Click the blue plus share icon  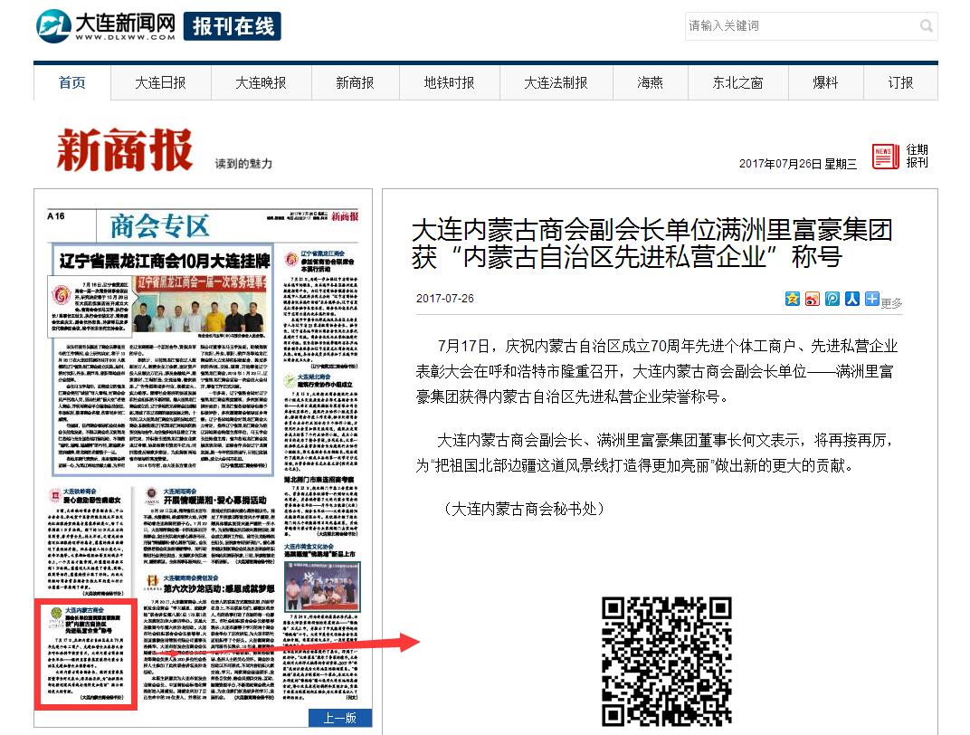click(871, 299)
